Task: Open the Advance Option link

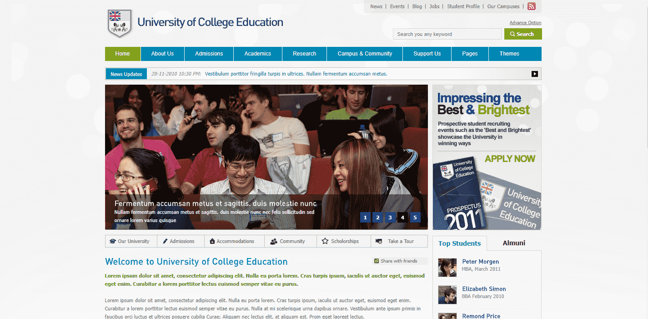Action: tap(525, 23)
